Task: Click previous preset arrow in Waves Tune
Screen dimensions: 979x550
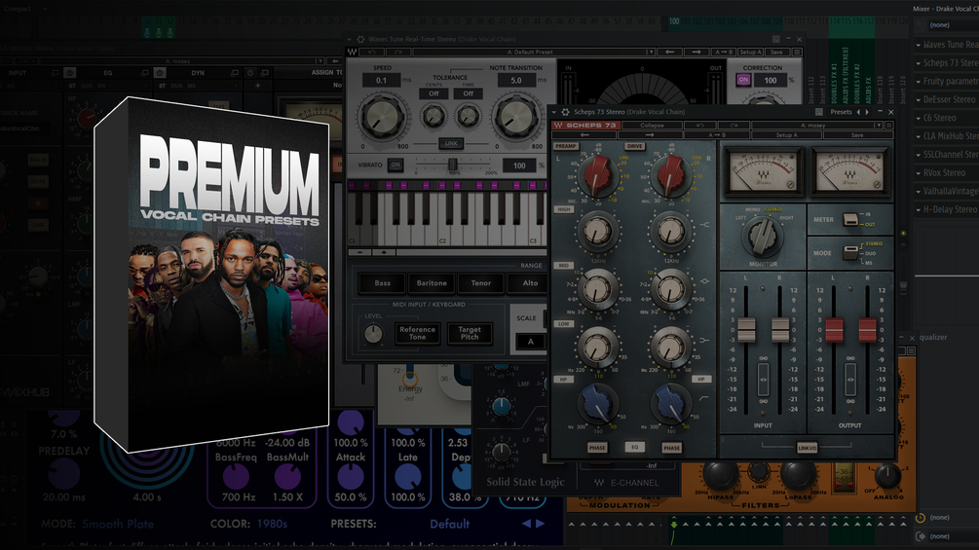Action: point(669,53)
